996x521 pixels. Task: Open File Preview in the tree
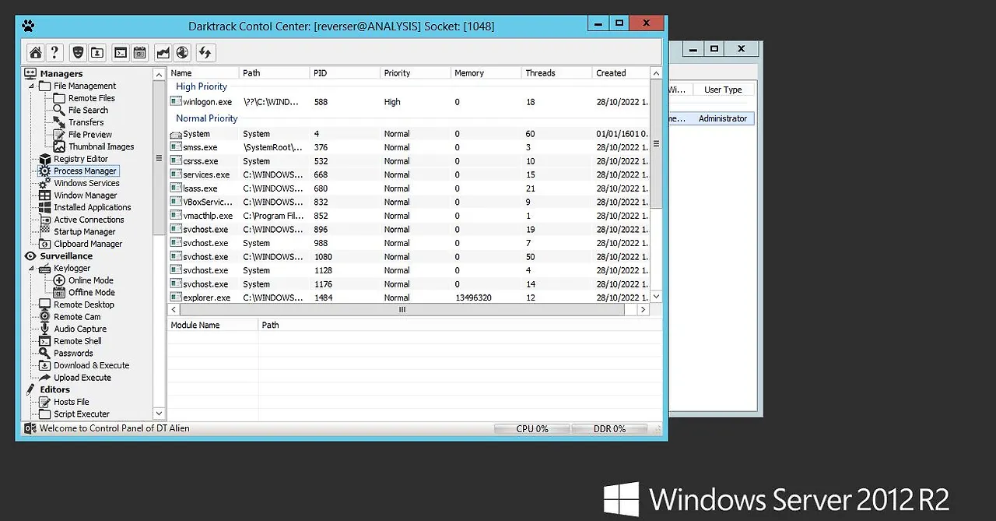click(x=90, y=135)
